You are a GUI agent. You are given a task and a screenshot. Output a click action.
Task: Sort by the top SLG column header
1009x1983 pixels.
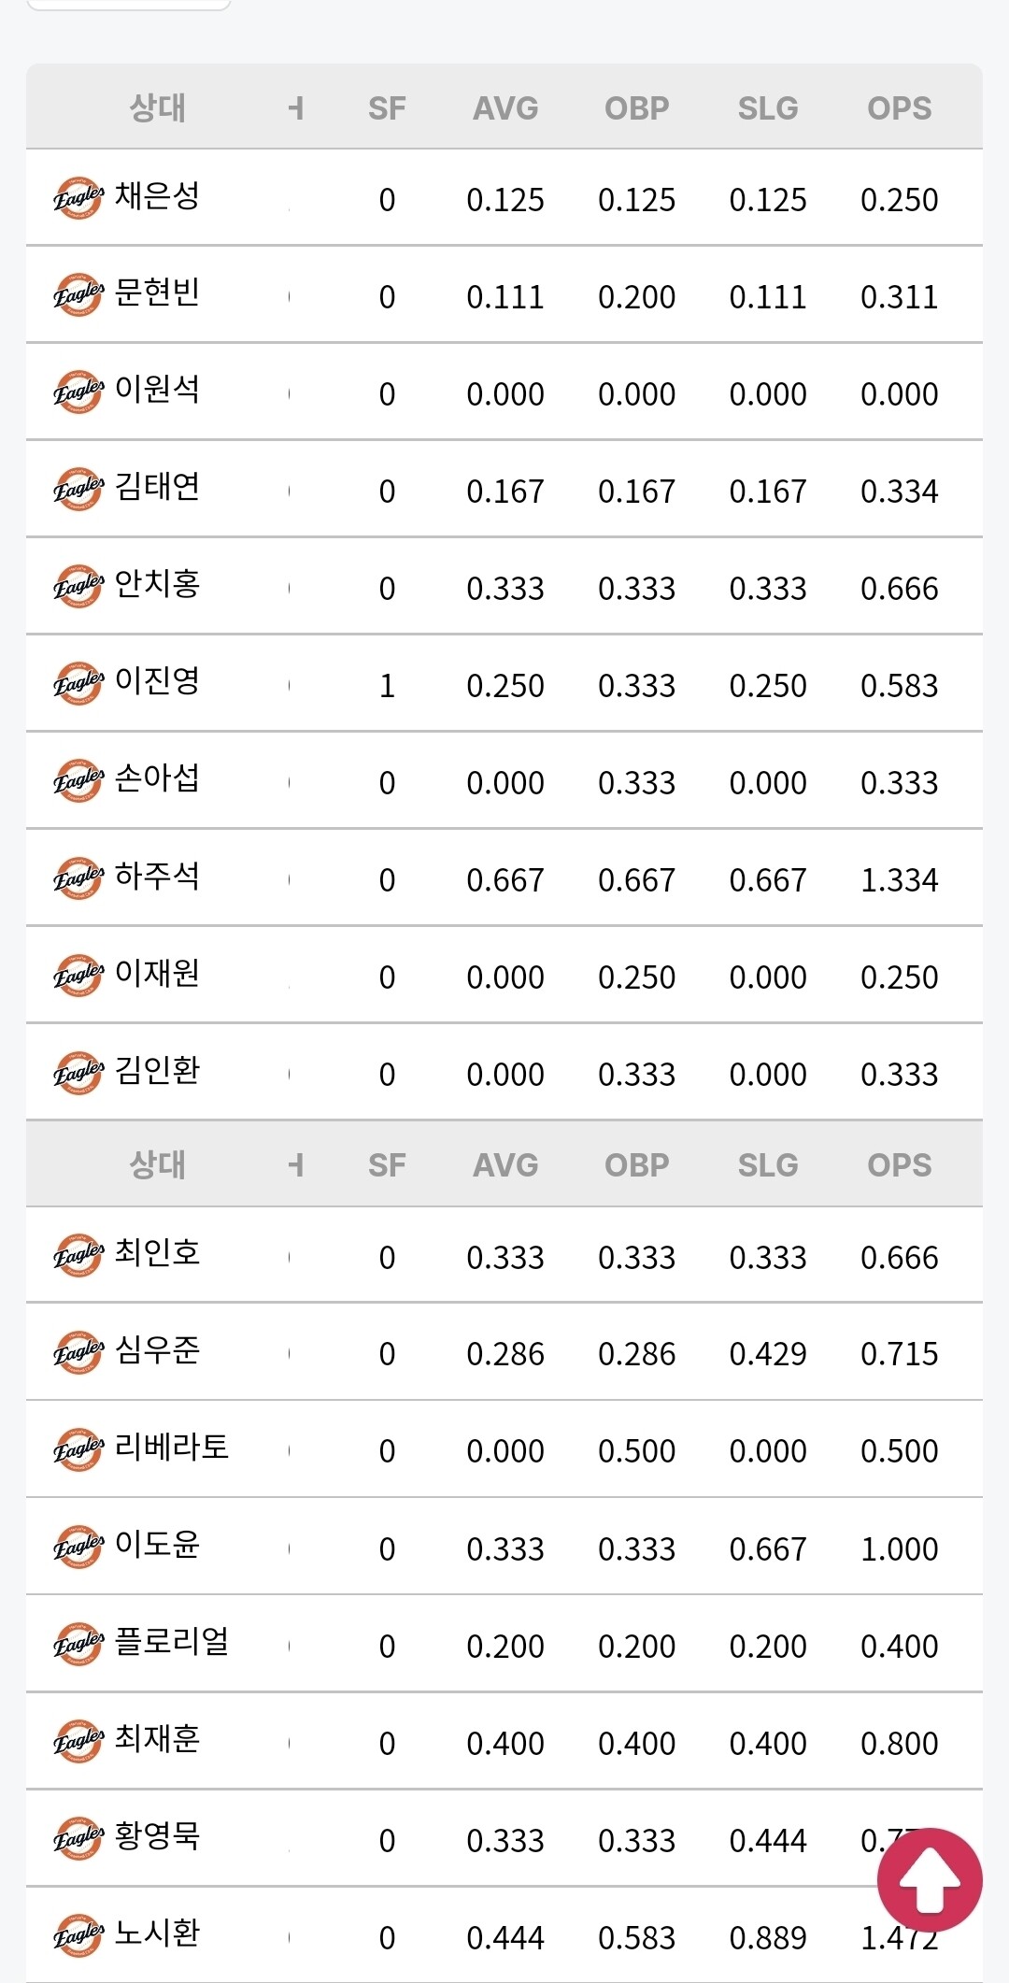pos(768,108)
